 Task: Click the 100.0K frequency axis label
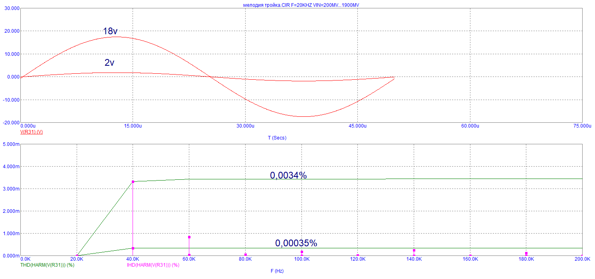click(301, 259)
